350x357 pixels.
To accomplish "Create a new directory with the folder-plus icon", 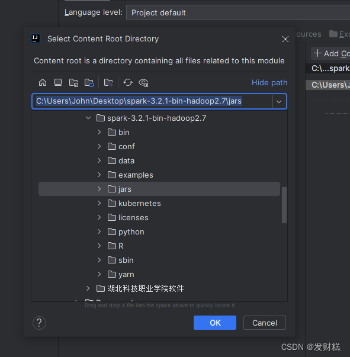I will [108, 82].
